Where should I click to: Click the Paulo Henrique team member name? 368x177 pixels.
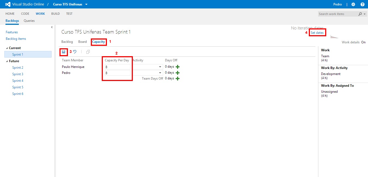(x=73, y=67)
